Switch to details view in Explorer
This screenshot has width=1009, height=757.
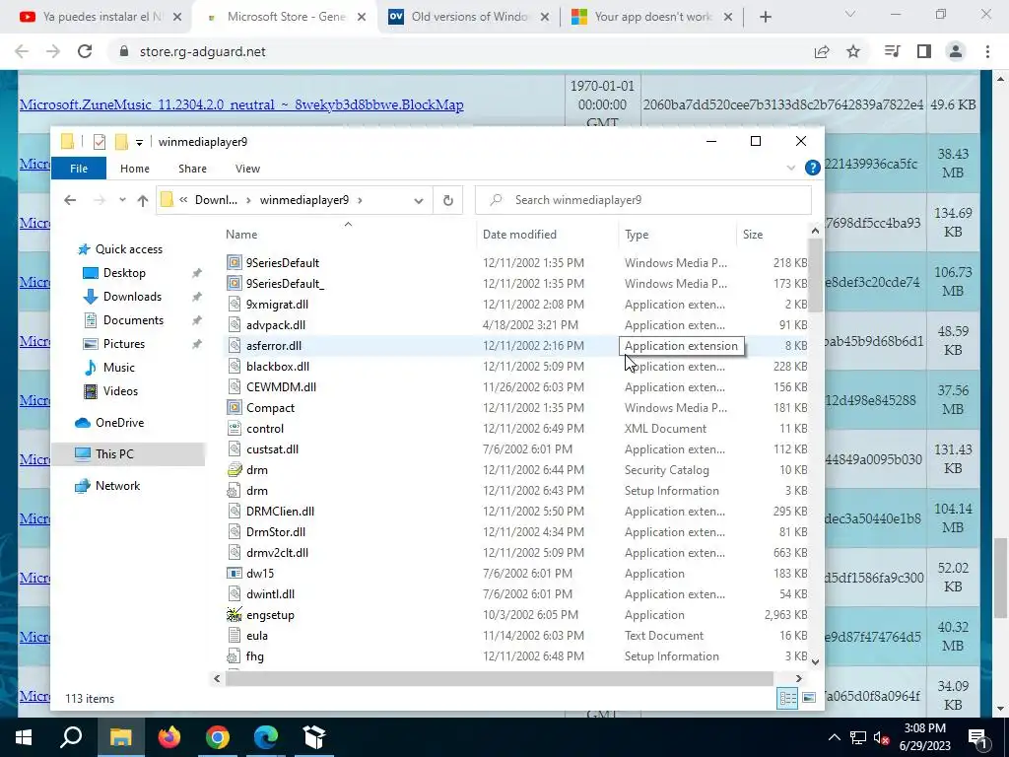[x=787, y=698]
